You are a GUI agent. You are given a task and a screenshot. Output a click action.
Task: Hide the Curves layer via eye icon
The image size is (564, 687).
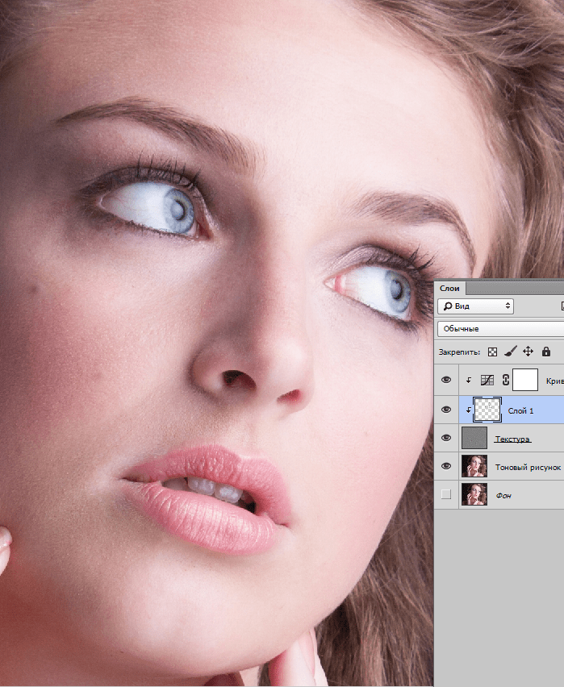click(446, 381)
